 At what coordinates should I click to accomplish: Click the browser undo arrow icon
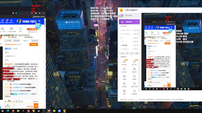tap(40, 13)
